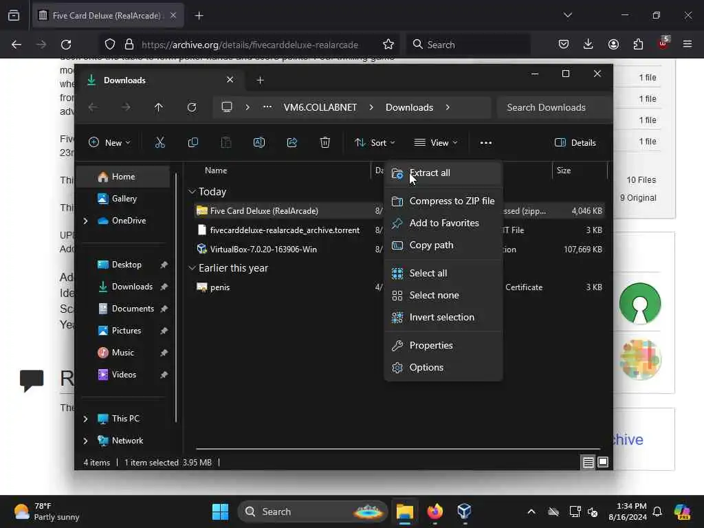704x528 pixels.
Task: Click the Copy icon in Explorer toolbar
Action: click(x=193, y=143)
